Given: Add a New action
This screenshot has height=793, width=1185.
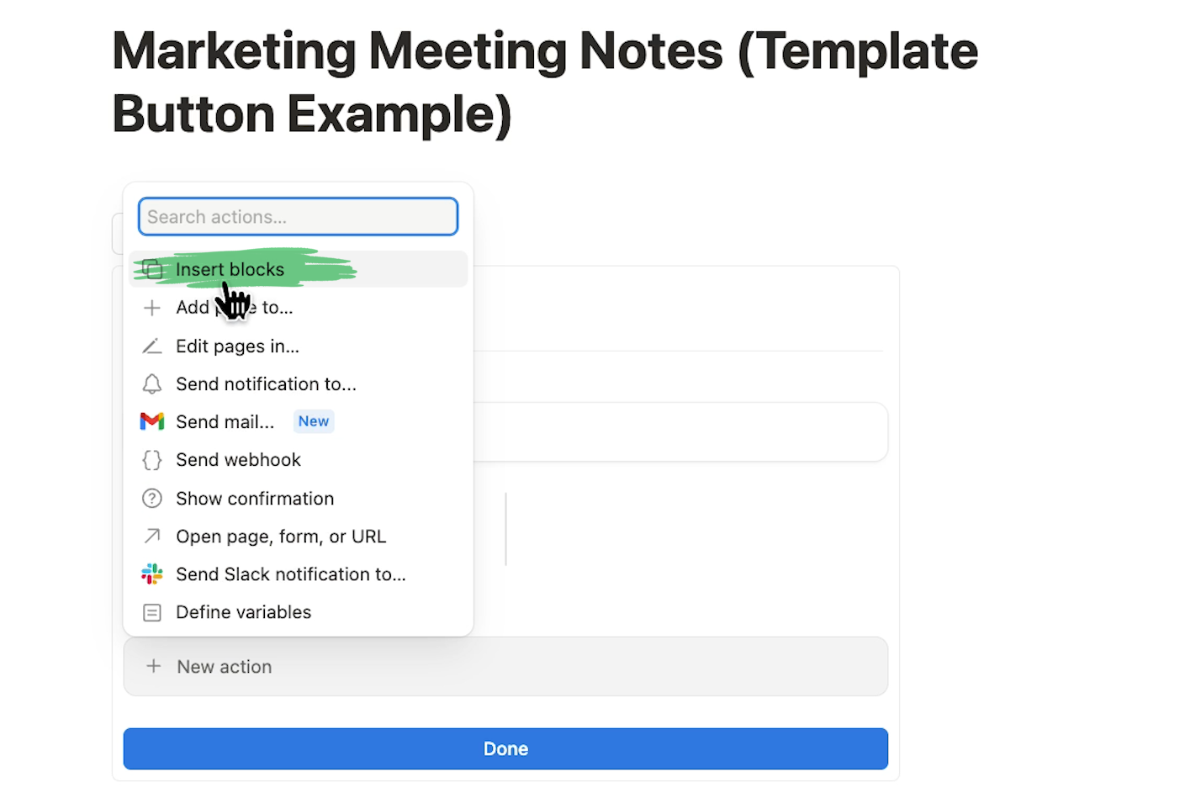Looking at the screenshot, I should (x=224, y=666).
